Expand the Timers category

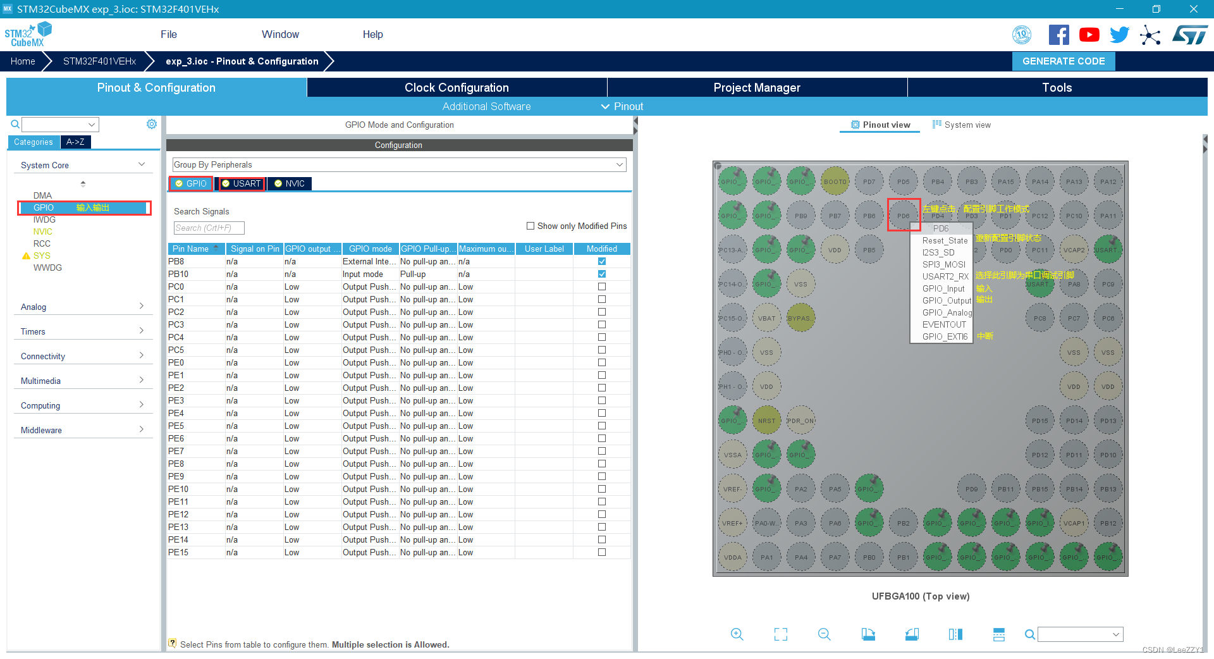pos(83,331)
